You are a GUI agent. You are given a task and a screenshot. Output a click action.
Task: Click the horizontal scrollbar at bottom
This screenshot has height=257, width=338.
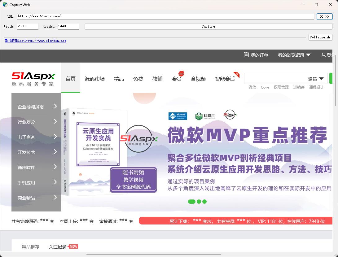tap(154, 254)
